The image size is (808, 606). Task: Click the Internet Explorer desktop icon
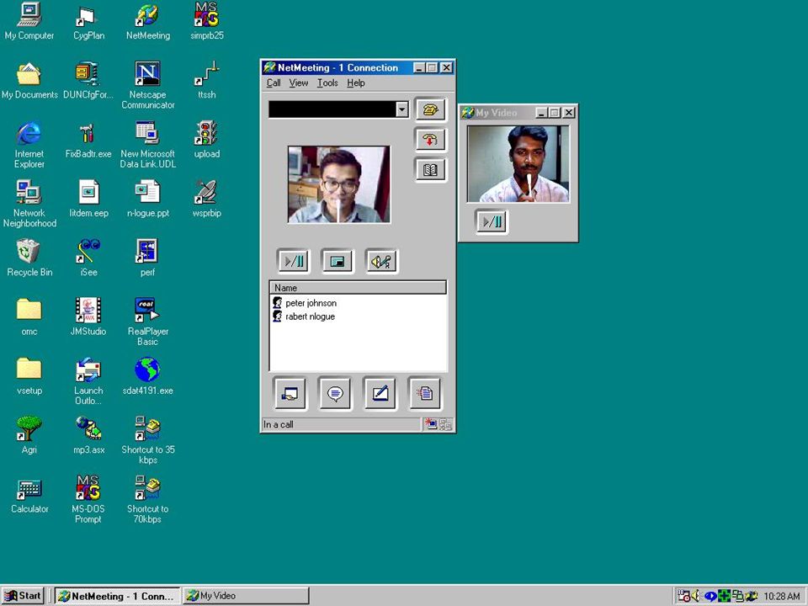click(x=29, y=145)
